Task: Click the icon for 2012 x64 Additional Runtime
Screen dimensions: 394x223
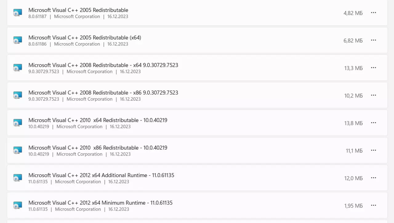Action: pyautogui.click(x=18, y=178)
